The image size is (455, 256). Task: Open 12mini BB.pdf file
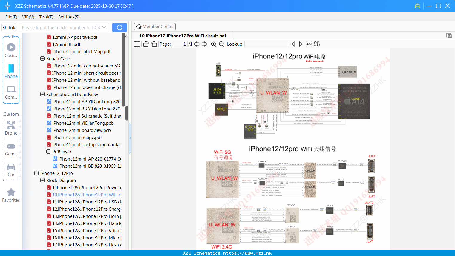66,44
